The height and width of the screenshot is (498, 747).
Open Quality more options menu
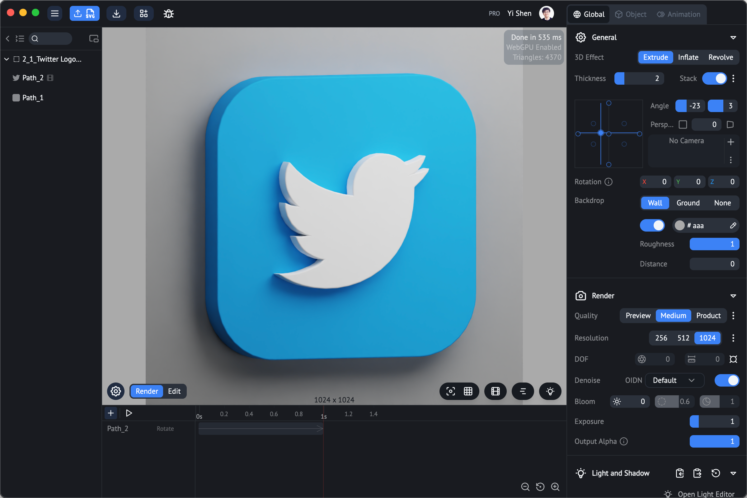pyautogui.click(x=733, y=316)
